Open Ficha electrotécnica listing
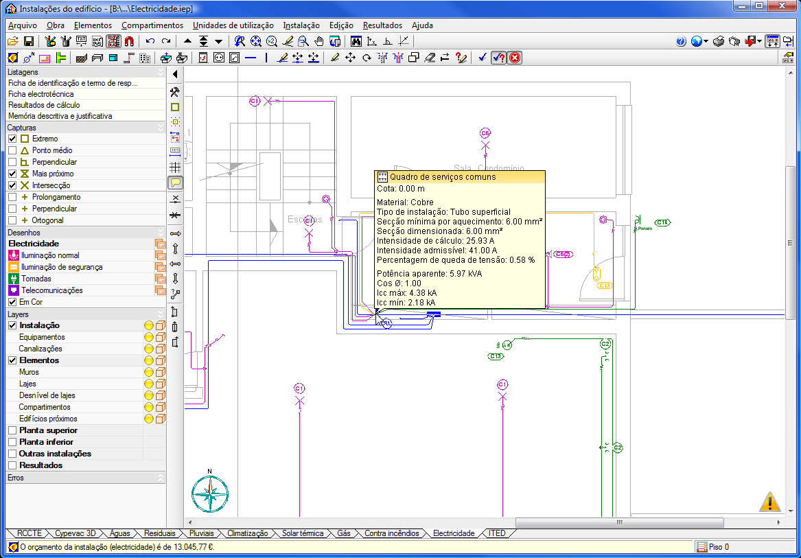This screenshot has height=558, width=801. tap(40, 94)
